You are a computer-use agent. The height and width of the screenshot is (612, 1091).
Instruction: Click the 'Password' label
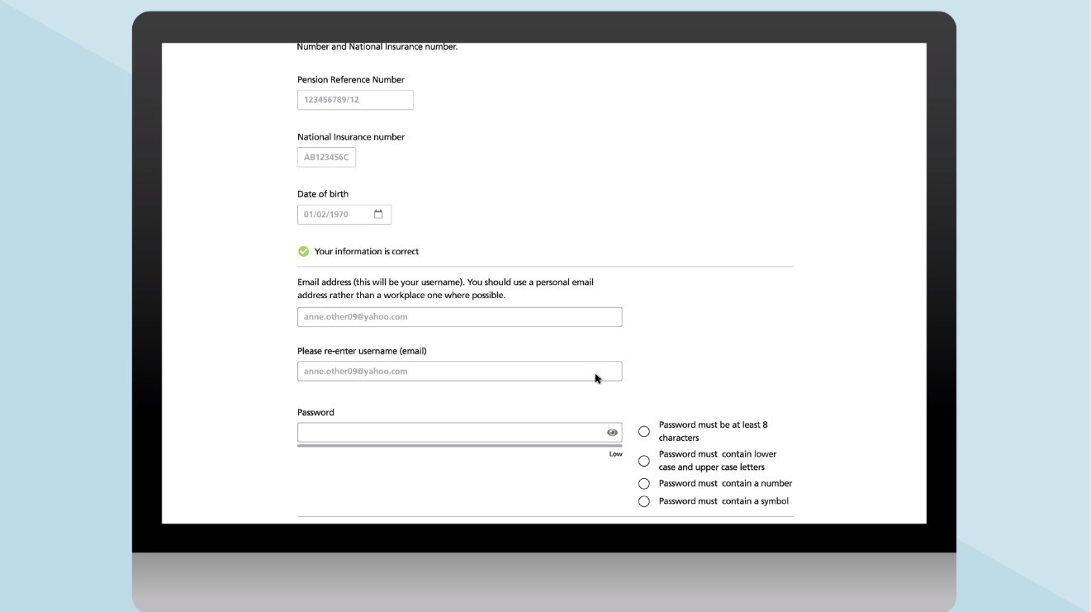tap(315, 412)
